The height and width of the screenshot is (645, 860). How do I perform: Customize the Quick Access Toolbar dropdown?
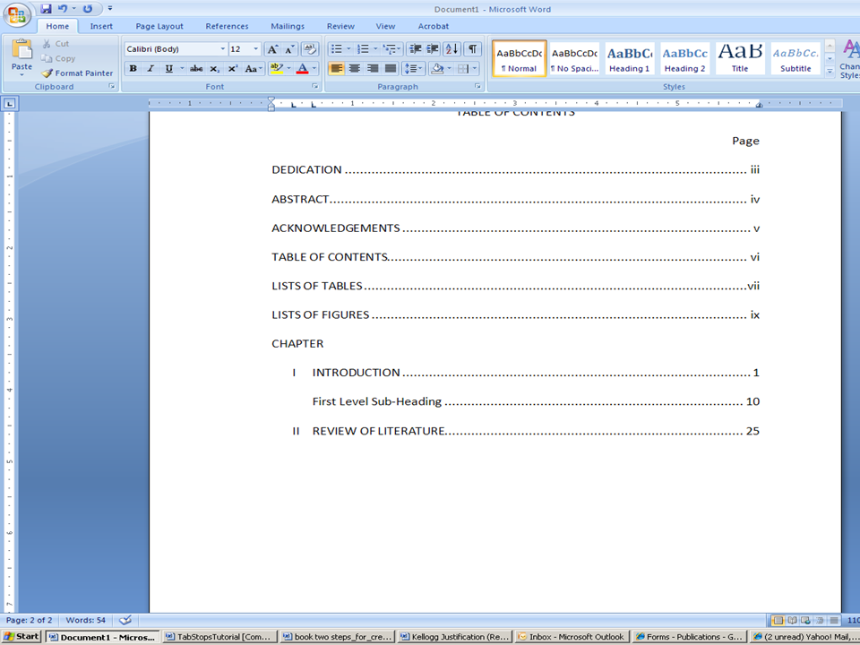[110, 9]
